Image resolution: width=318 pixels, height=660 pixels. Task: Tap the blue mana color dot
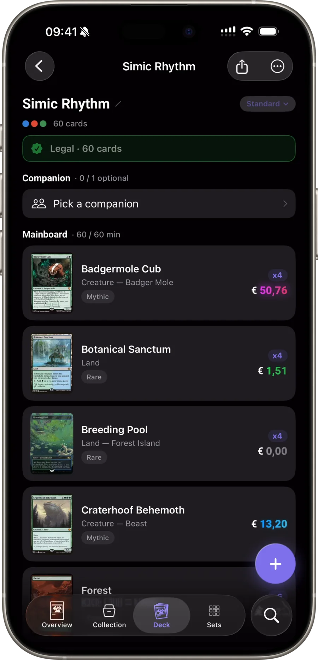point(26,124)
